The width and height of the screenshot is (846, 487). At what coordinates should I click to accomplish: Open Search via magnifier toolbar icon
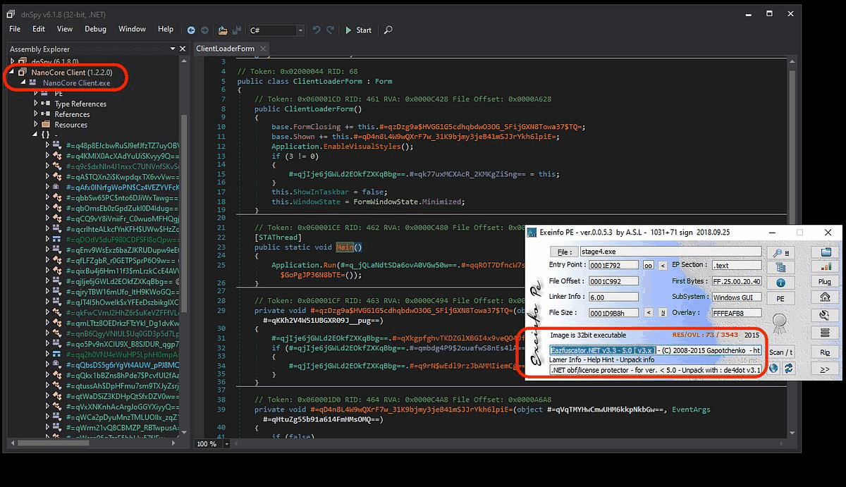pyautogui.click(x=388, y=30)
